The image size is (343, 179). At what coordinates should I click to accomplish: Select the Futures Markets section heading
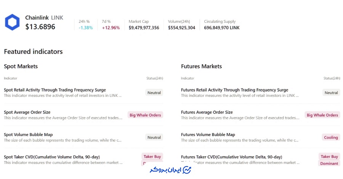click(201, 67)
